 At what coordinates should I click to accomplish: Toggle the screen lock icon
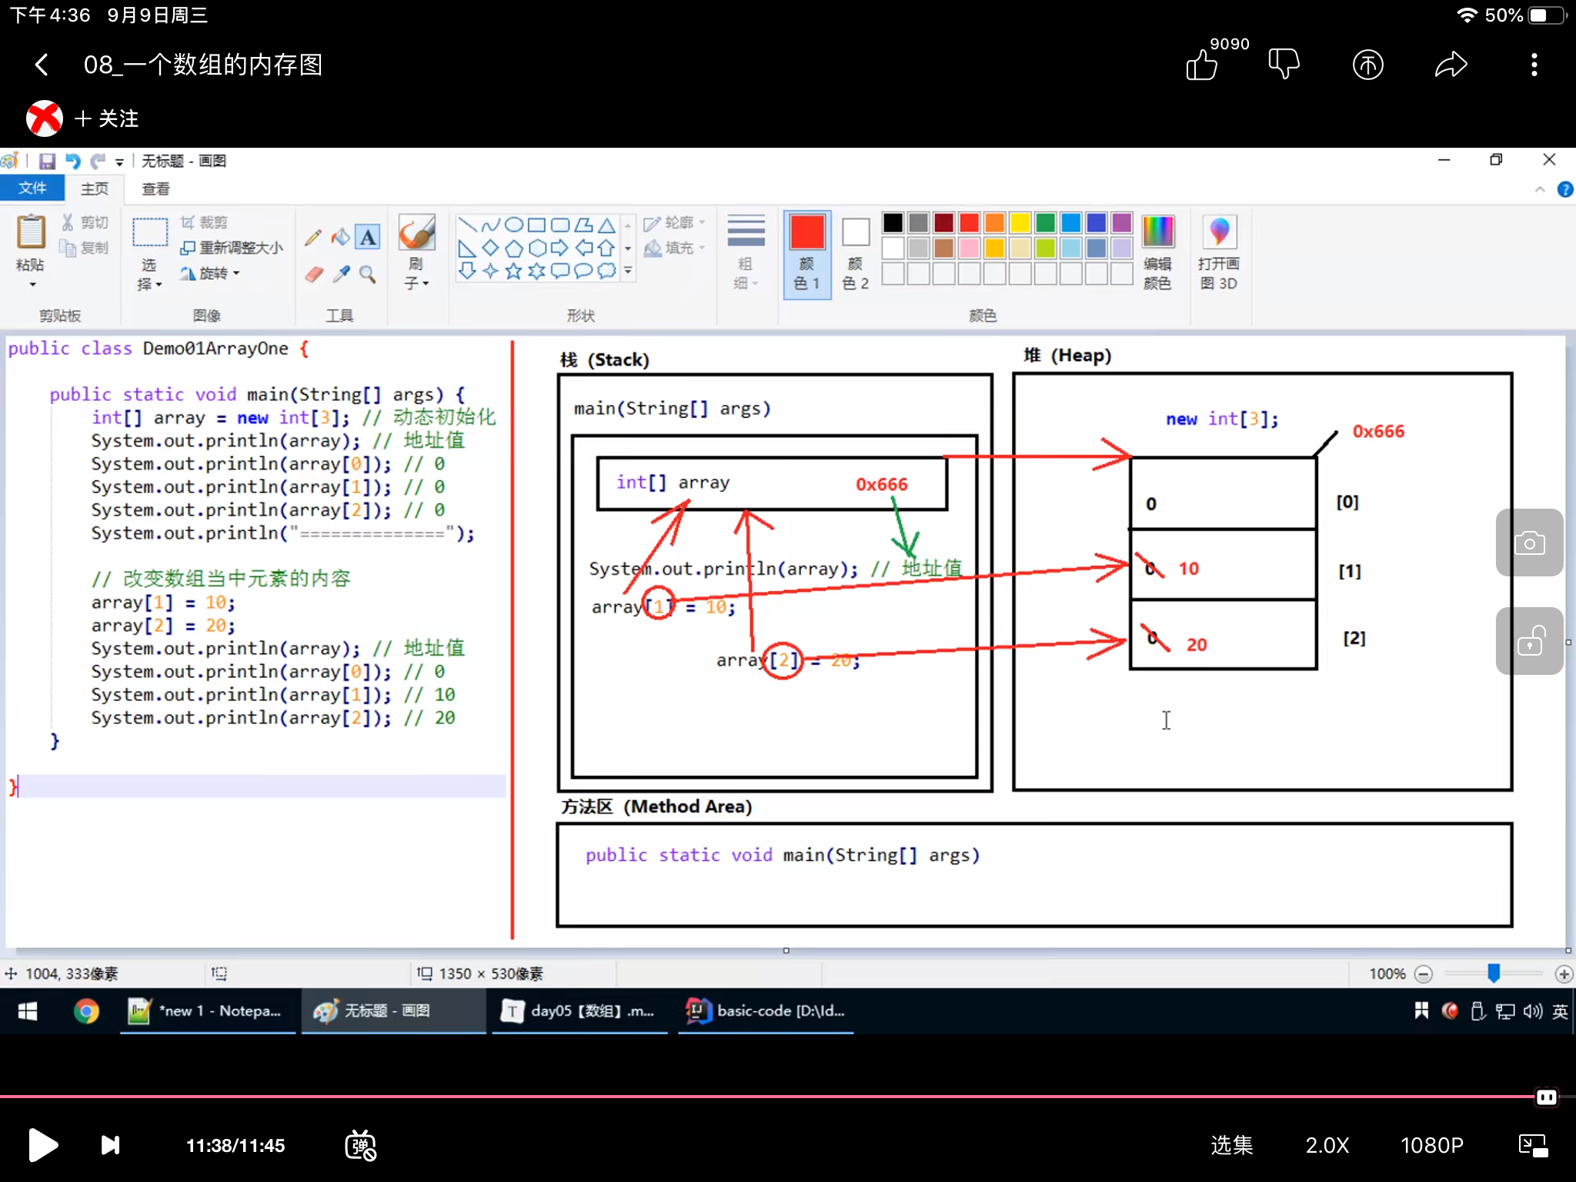(x=1529, y=641)
